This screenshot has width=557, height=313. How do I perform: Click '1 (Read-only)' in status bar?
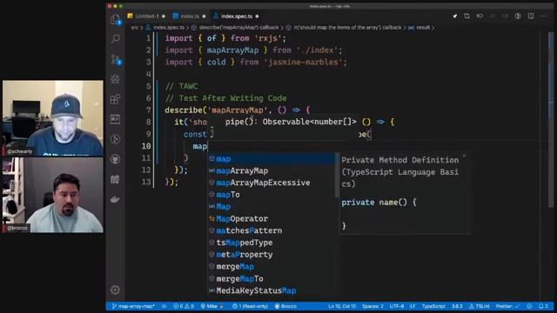click(x=251, y=306)
